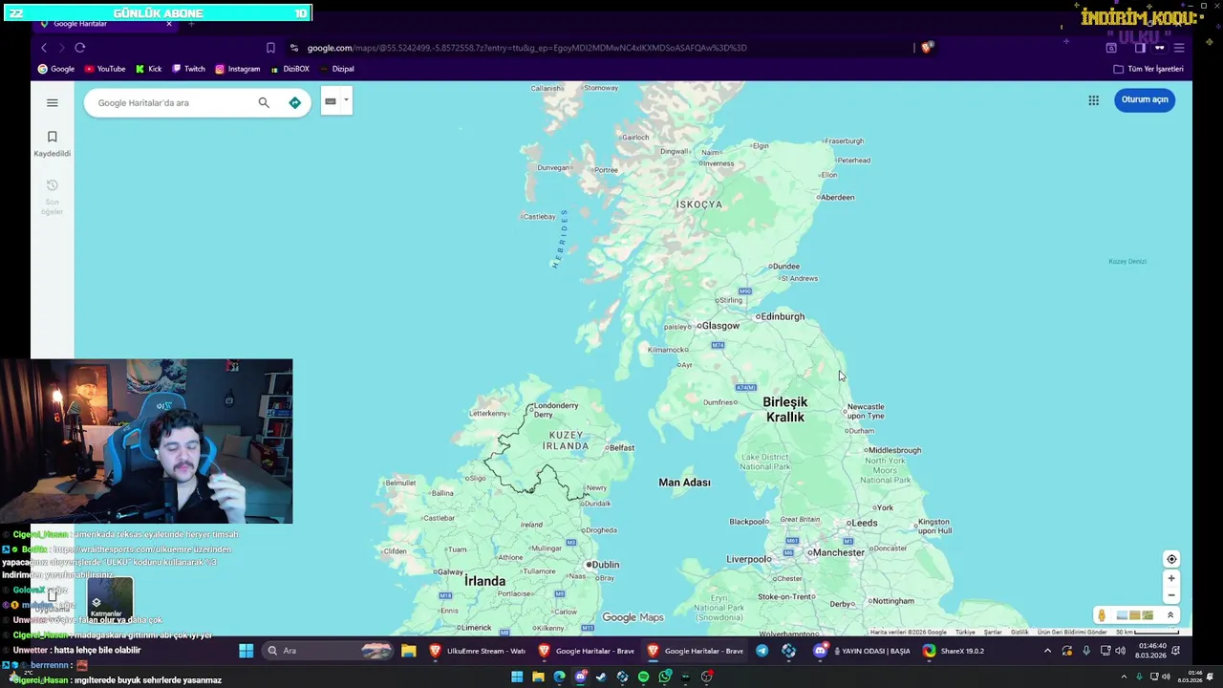The image size is (1223, 688).
Task: Click the address bar URL
Action: [x=526, y=48]
